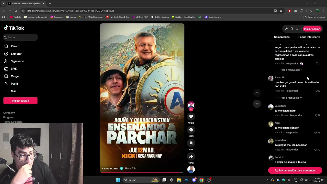The height and width of the screenshot is (184, 327).
Task: Open File Explorer from the taskbar
Action: pyautogui.click(x=179, y=180)
